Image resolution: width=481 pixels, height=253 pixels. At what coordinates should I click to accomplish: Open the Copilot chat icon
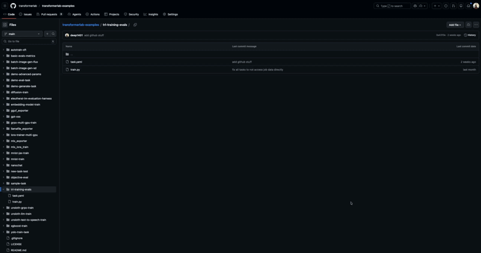tap(415, 6)
